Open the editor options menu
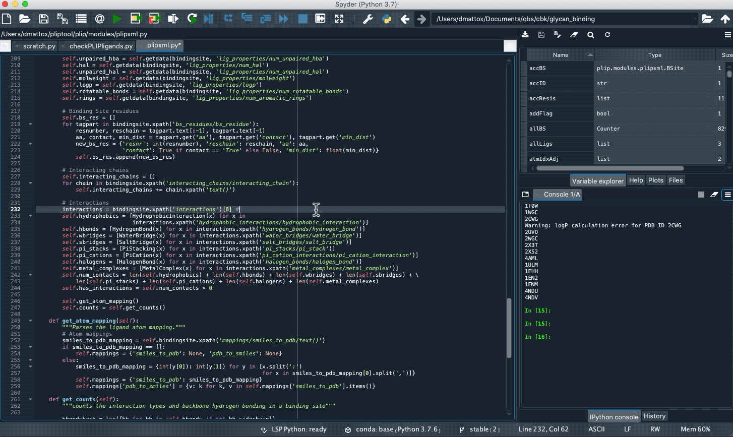Screen dimensions: 733x437 510,46
